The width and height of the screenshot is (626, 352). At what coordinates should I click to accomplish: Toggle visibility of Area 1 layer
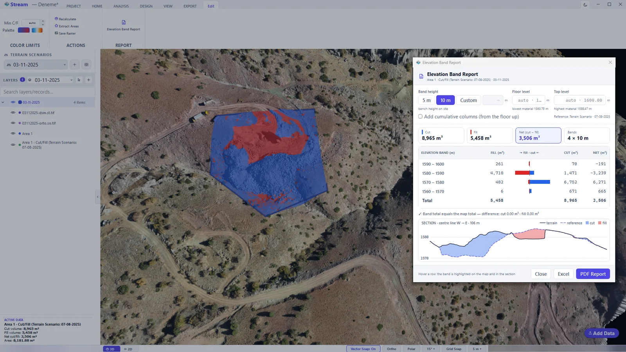point(13,134)
